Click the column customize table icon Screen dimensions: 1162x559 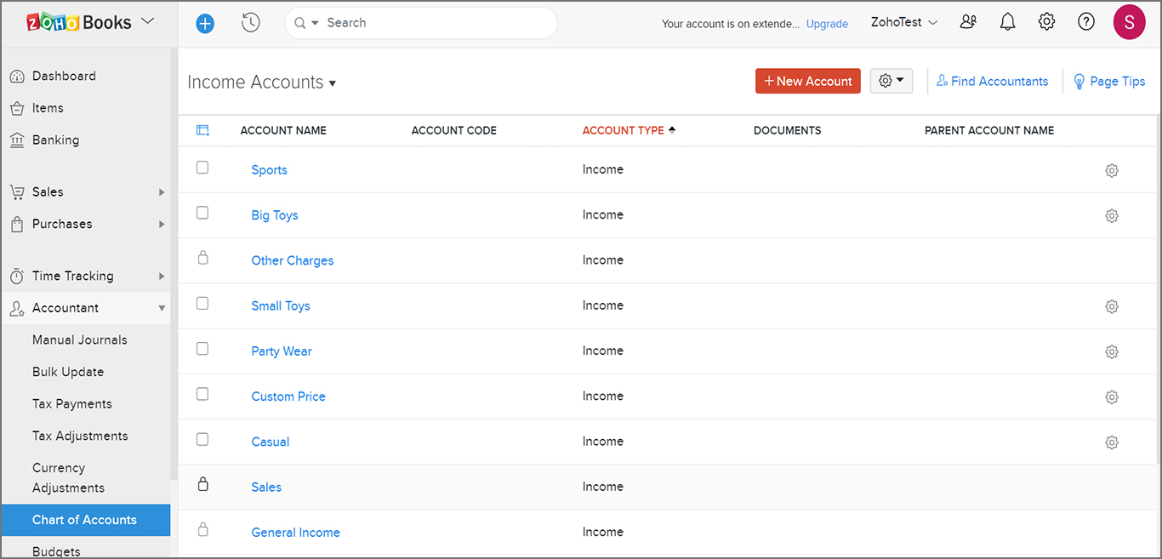pyautogui.click(x=202, y=130)
